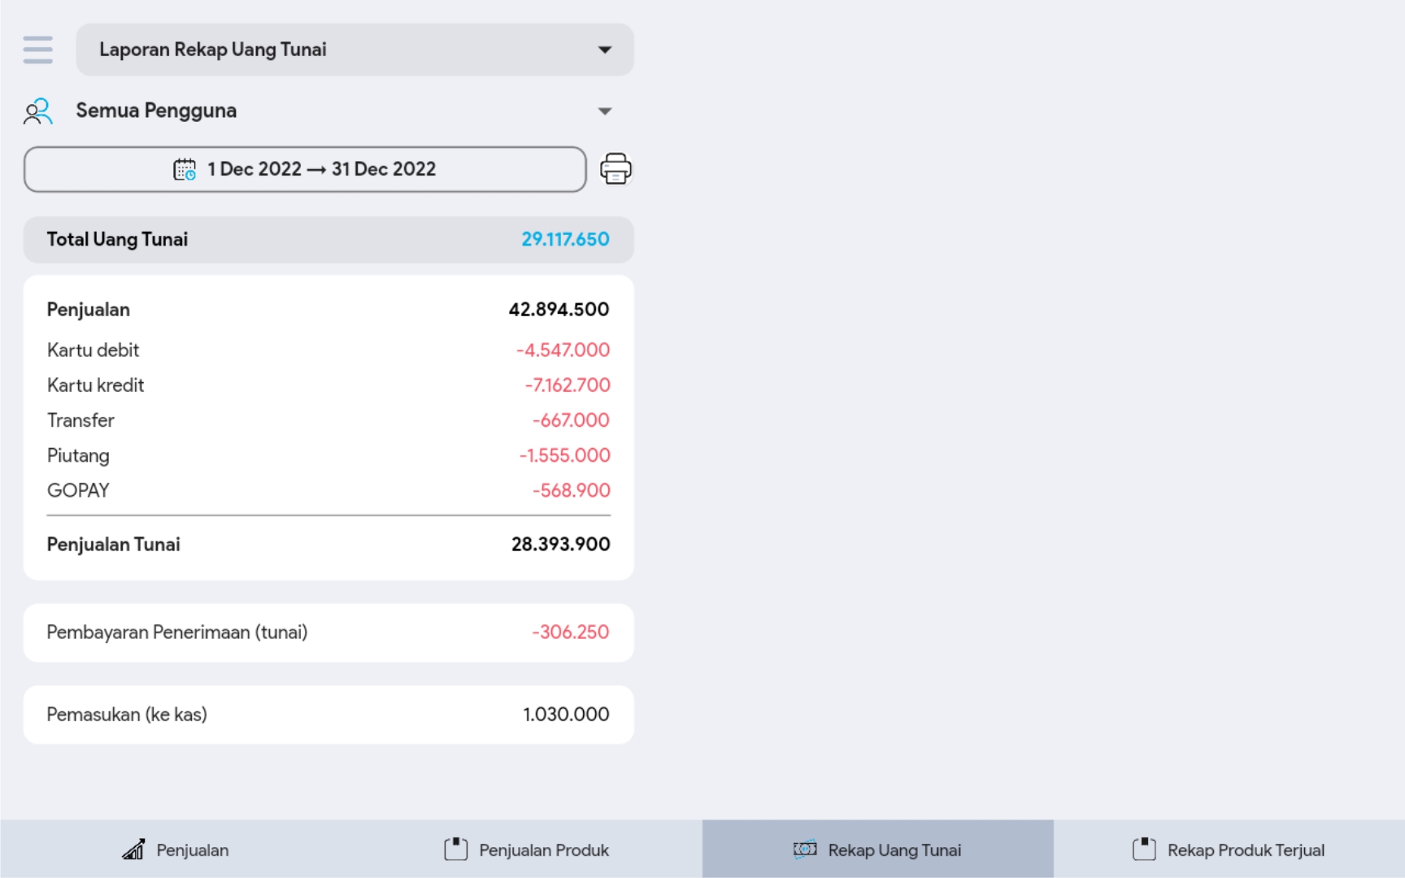The image size is (1405, 878).
Task: Click the Penjualan chart icon in bottom bar
Action: pos(133,850)
